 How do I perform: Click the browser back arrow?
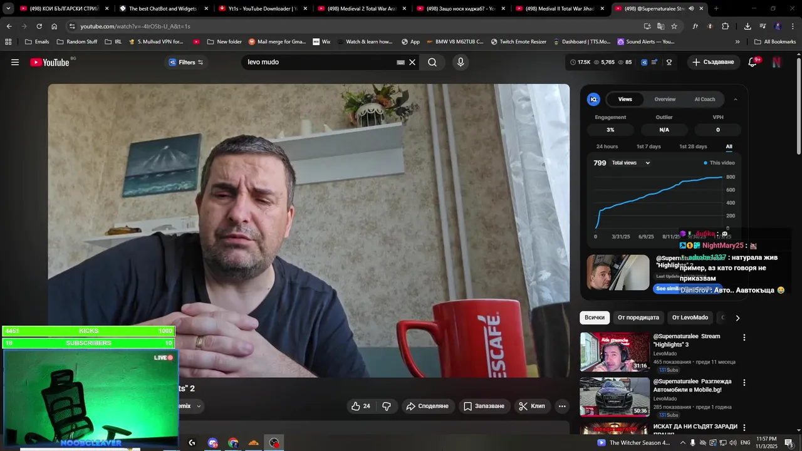coord(9,26)
